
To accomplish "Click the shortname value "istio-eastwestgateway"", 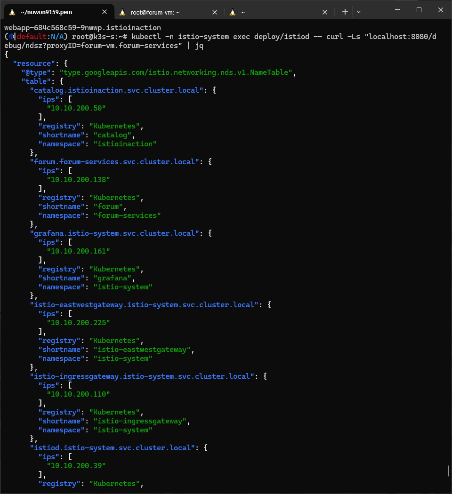I will click(142, 350).
